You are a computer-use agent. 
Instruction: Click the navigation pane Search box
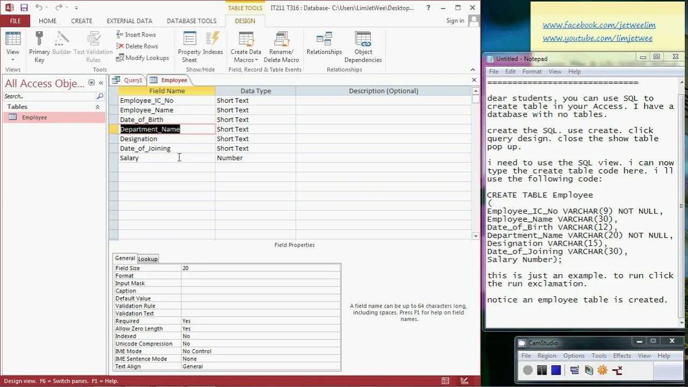pyautogui.click(x=49, y=96)
